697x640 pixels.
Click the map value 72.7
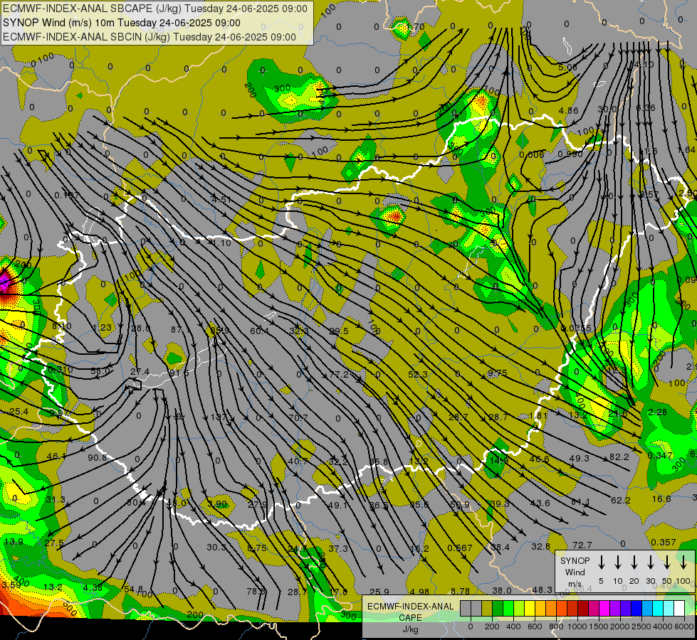pyautogui.click(x=582, y=545)
